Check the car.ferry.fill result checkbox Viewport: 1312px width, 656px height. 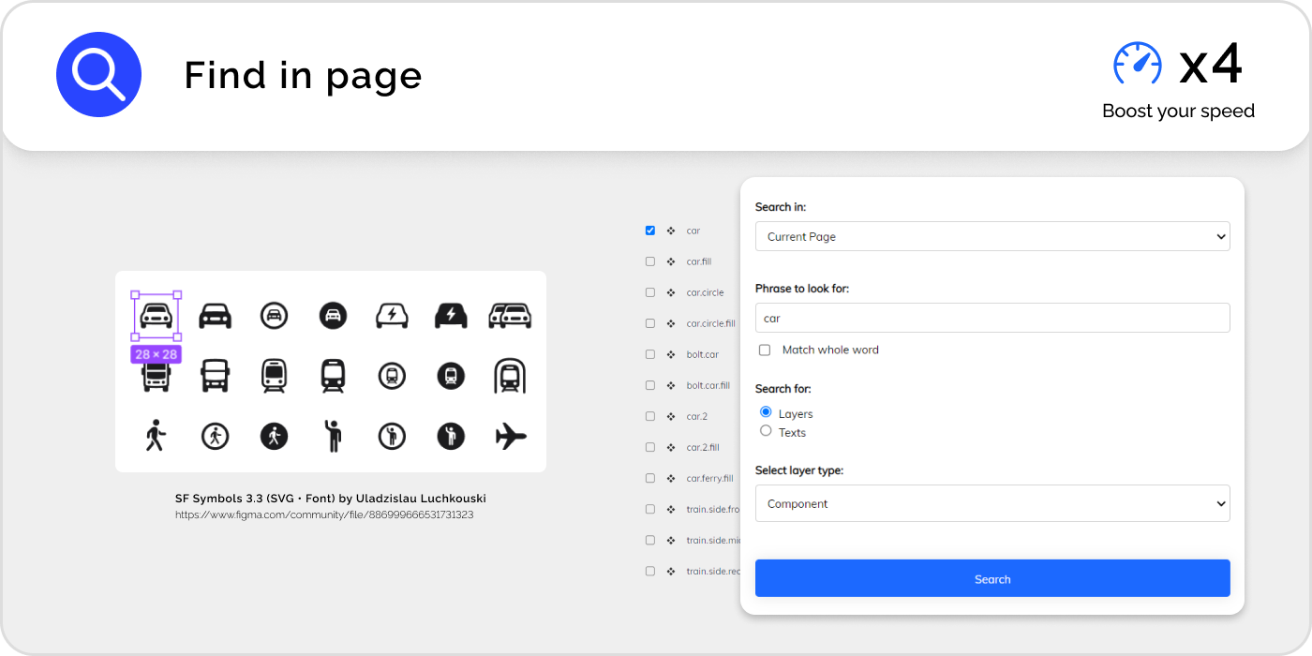[x=650, y=478]
